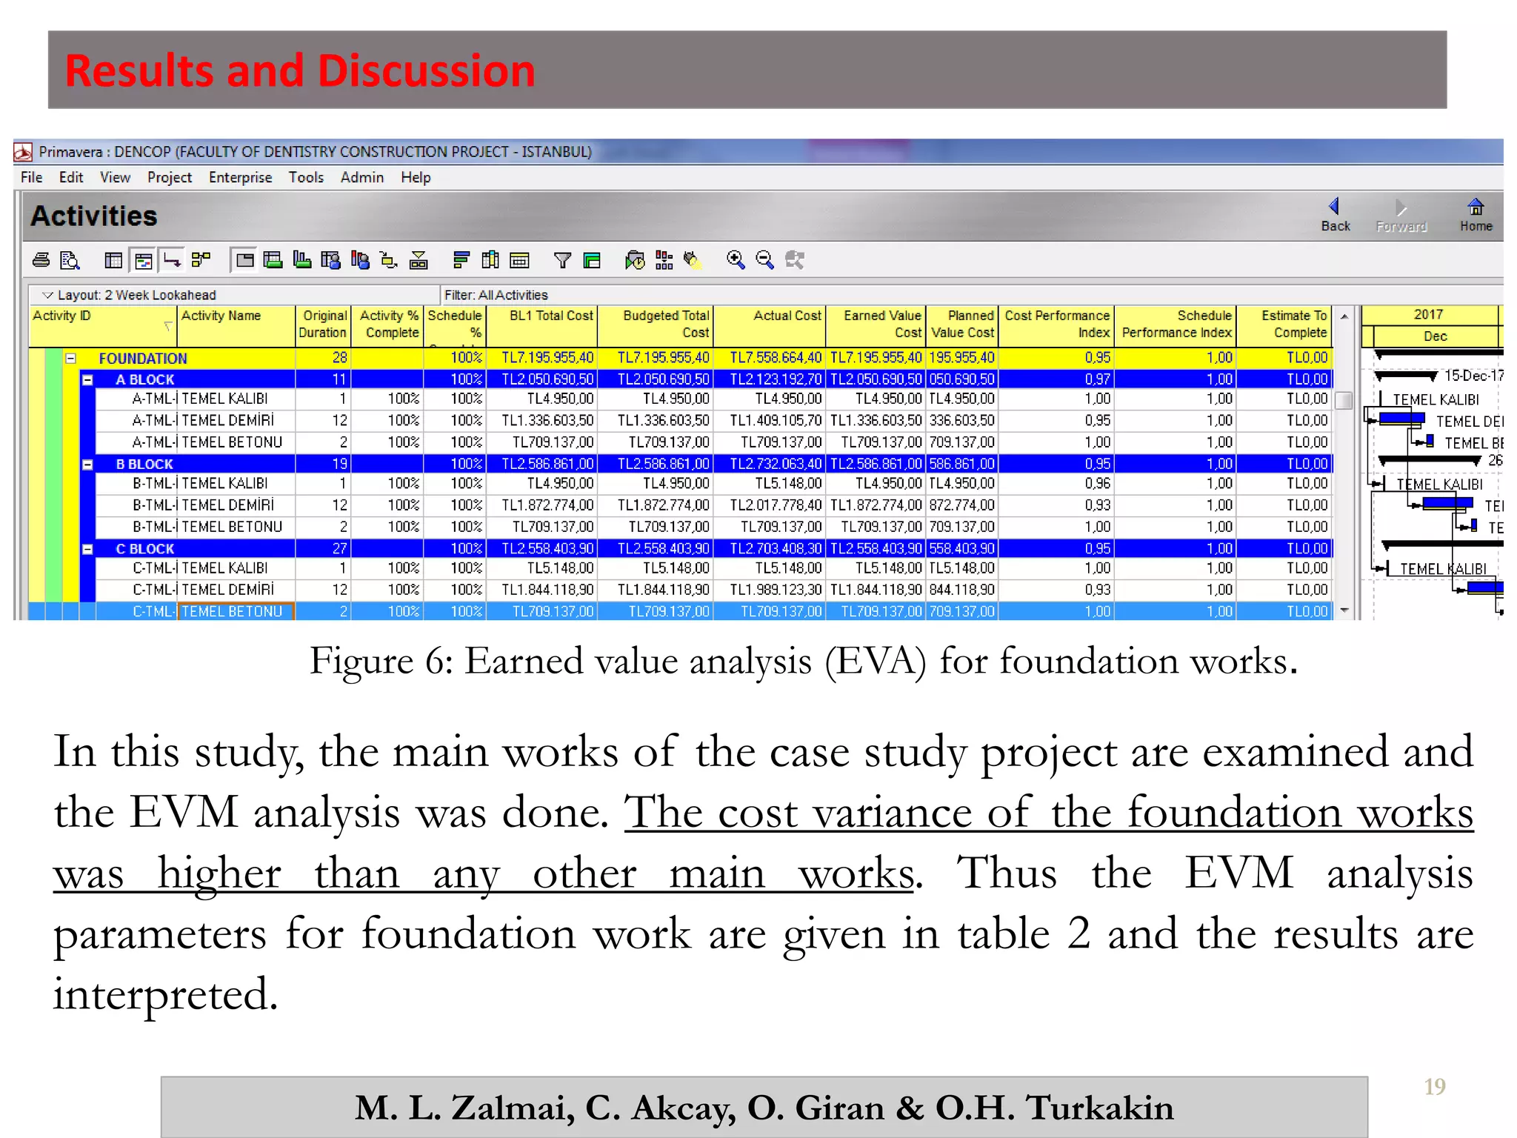This screenshot has width=1517, height=1138.
Task: Click the Cost Performance Index column header
Action: pos(1056,326)
